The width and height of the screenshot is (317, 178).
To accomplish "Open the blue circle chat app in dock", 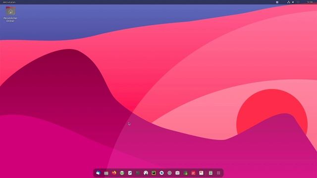I will click(161, 173).
